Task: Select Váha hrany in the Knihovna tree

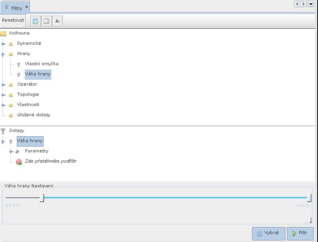Action: point(38,74)
